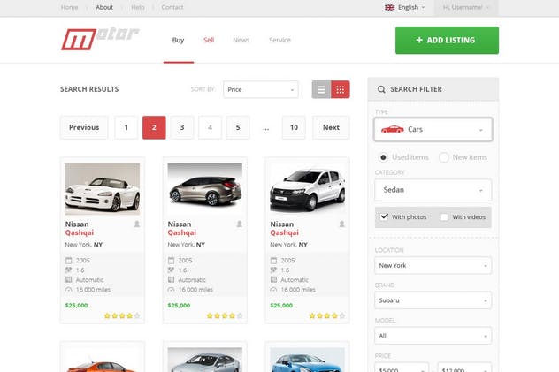Go to Home in top menu

click(x=70, y=7)
